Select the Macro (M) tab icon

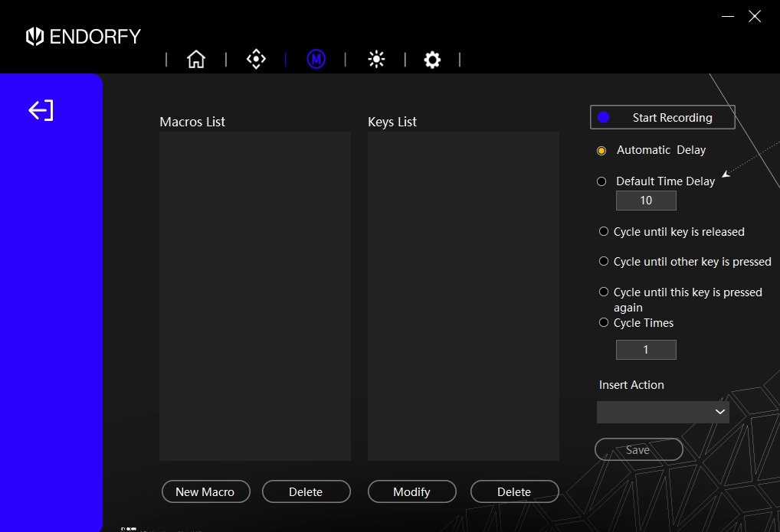coord(316,59)
